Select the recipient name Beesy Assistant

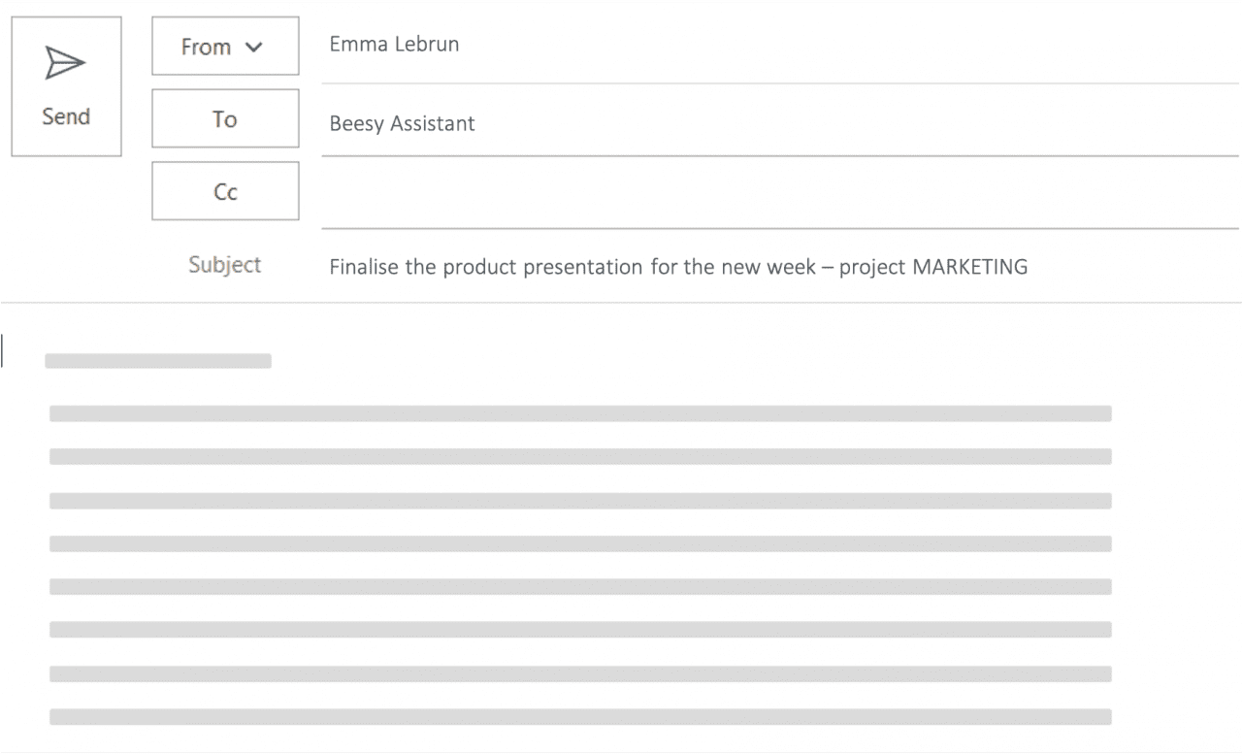tap(401, 123)
